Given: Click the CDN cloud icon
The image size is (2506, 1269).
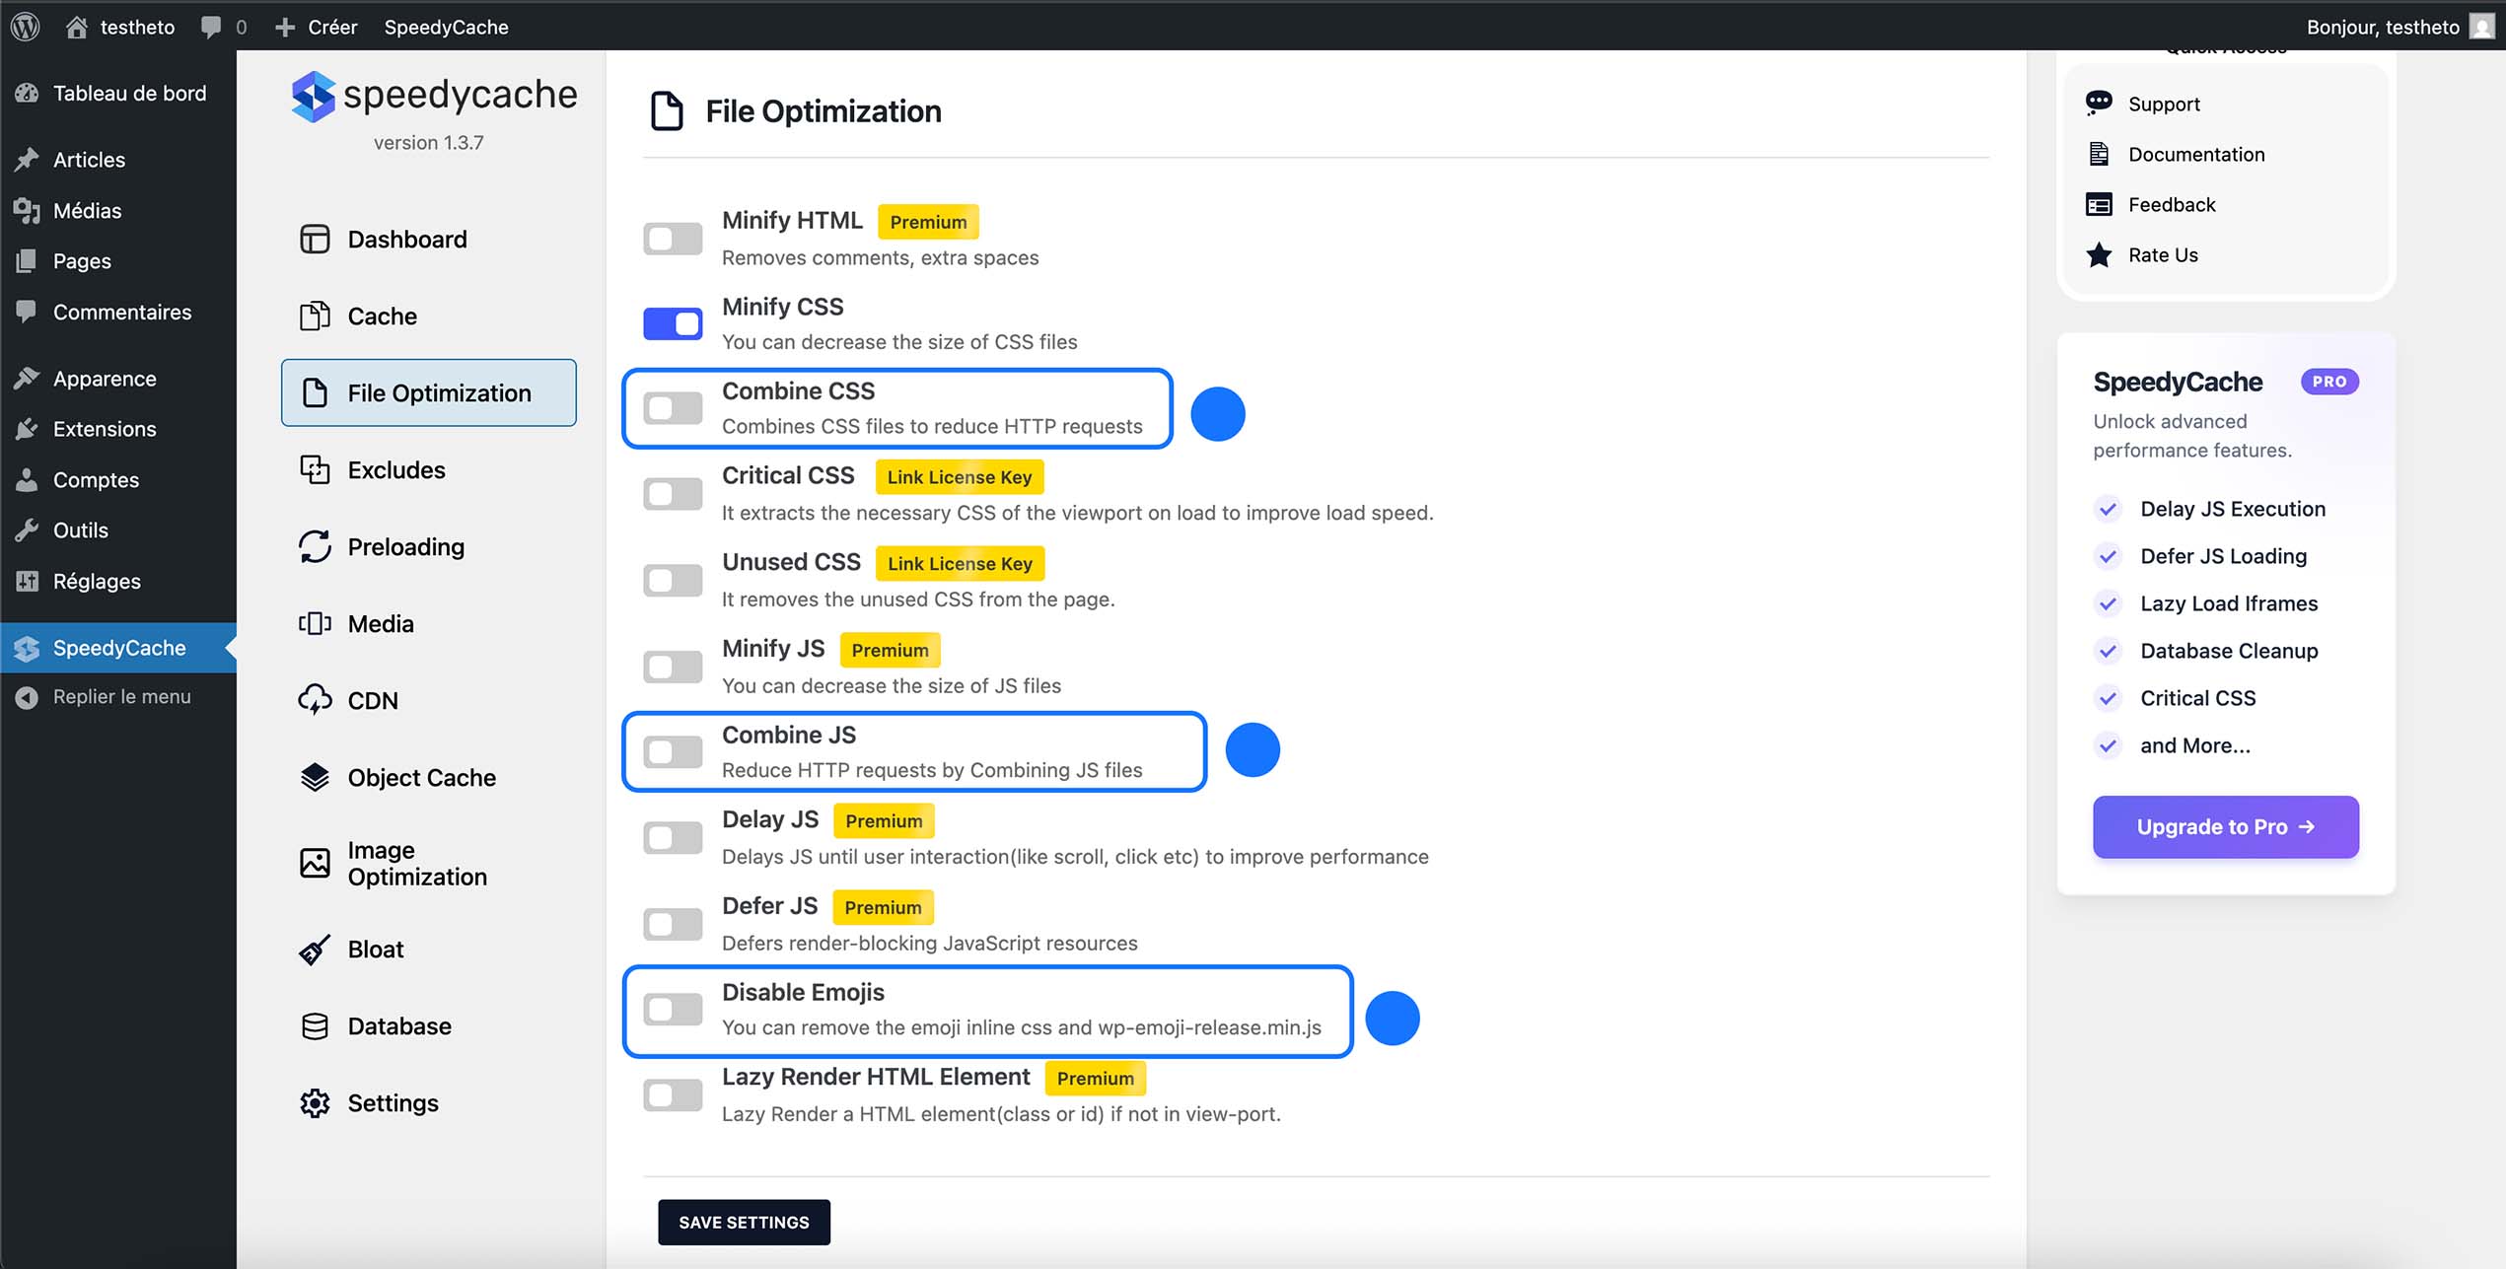Looking at the screenshot, I should coord(315,700).
